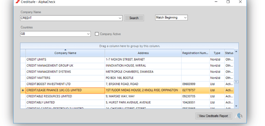Image resolution: width=265 pixels, height=126 pixels.
Task: Click the scroll down arrow of results grid
Action: click(236, 106)
